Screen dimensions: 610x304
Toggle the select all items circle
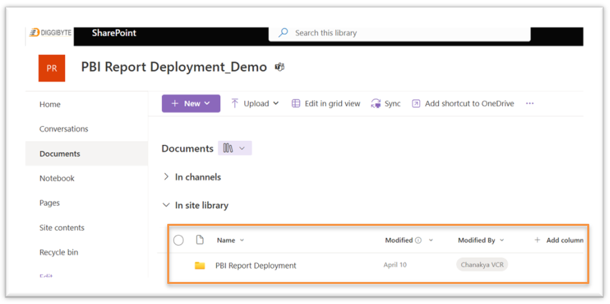[x=178, y=241]
